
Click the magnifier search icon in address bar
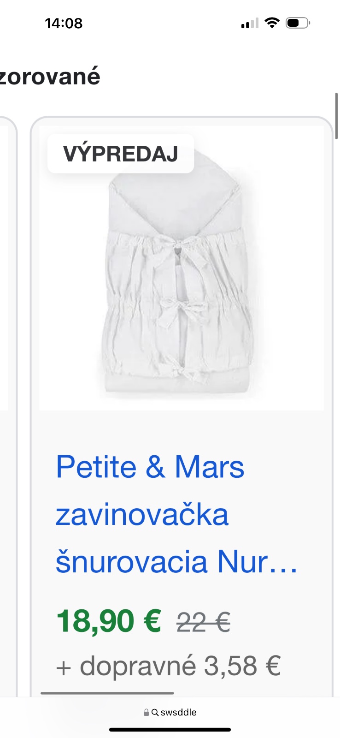tap(155, 712)
